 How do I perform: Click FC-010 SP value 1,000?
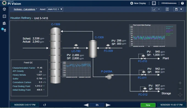point(156,55)
